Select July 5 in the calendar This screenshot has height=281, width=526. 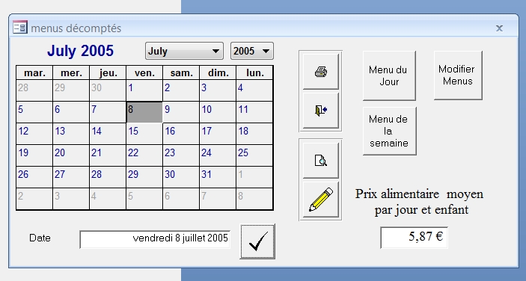[x=34, y=112]
